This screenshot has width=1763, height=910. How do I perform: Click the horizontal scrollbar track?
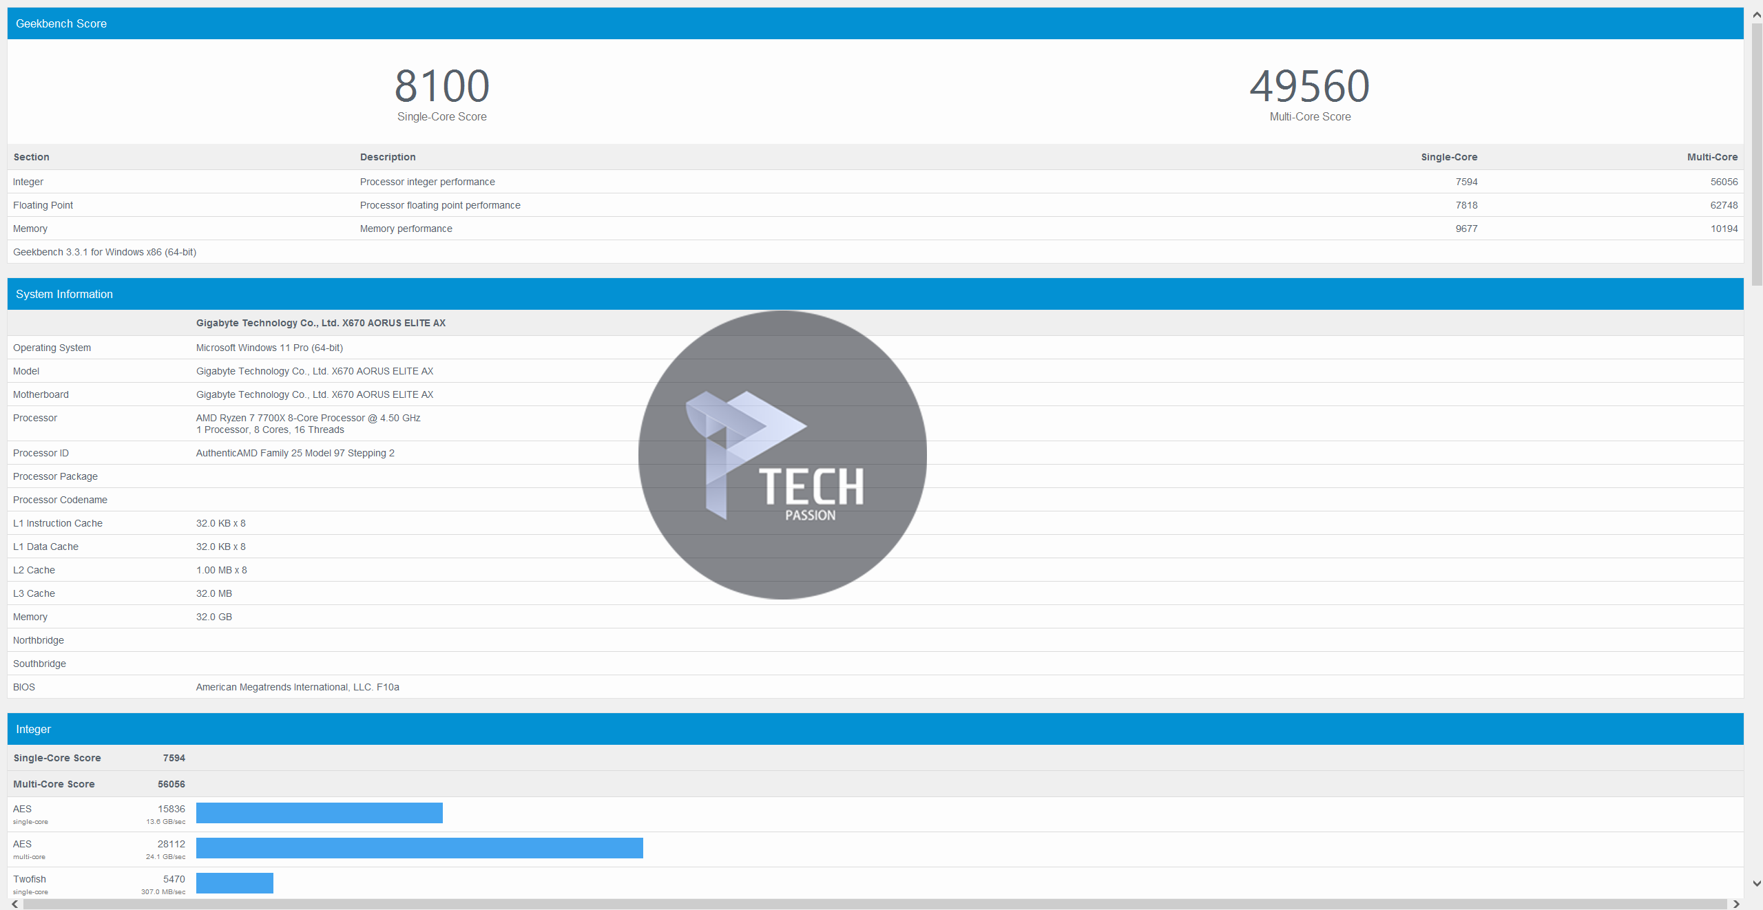[875, 904]
